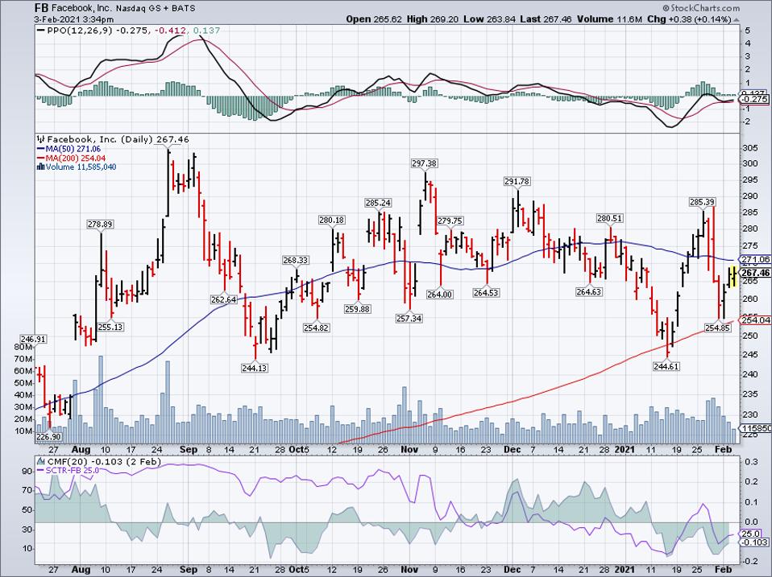Click the 278.89 peak price label
The image size is (772, 577).
click(101, 224)
